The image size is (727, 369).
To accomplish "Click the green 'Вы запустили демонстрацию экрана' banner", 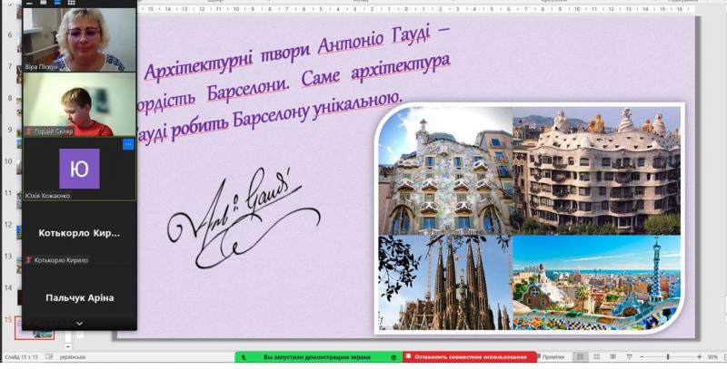I will click(x=317, y=357).
